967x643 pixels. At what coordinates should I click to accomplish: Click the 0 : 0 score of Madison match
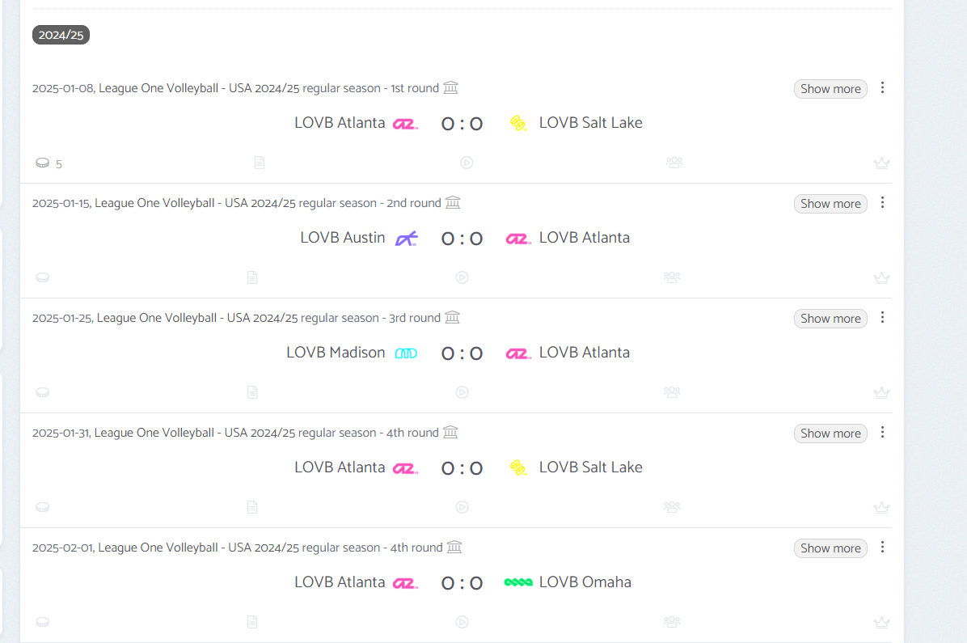click(x=462, y=353)
